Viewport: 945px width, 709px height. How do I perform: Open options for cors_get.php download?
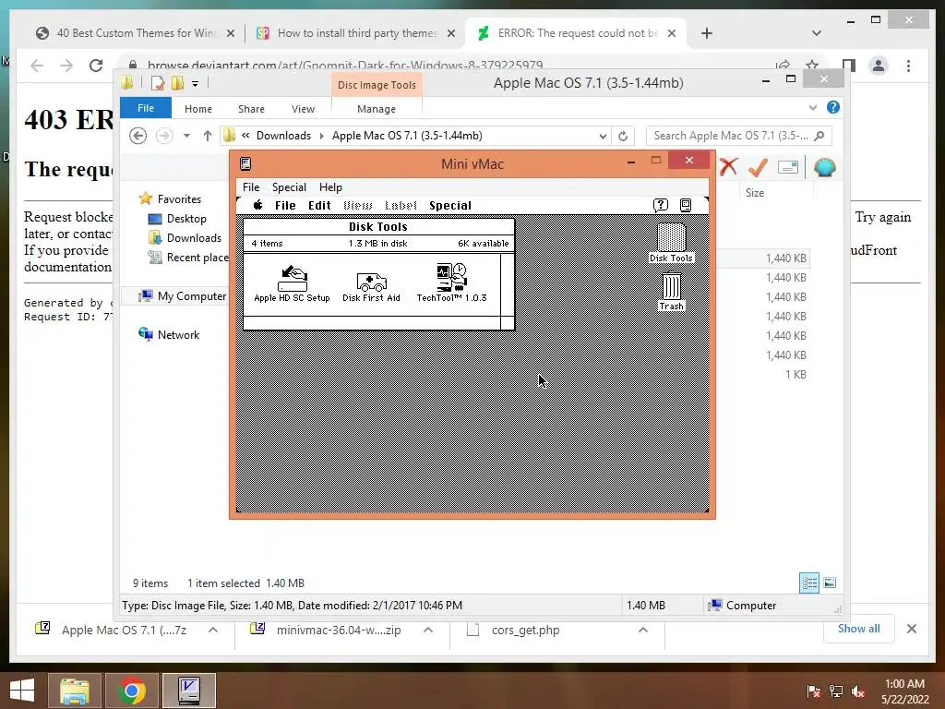pyautogui.click(x=643, y=630)
